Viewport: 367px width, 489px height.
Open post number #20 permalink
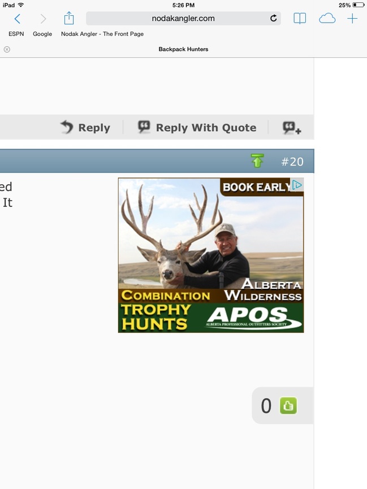click(x=292, y=162)
